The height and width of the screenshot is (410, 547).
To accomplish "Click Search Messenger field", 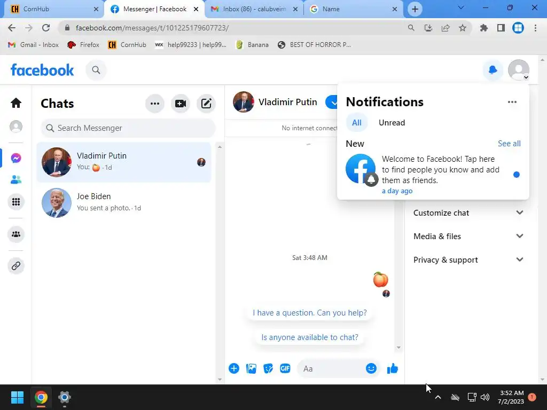I will 128,128.
